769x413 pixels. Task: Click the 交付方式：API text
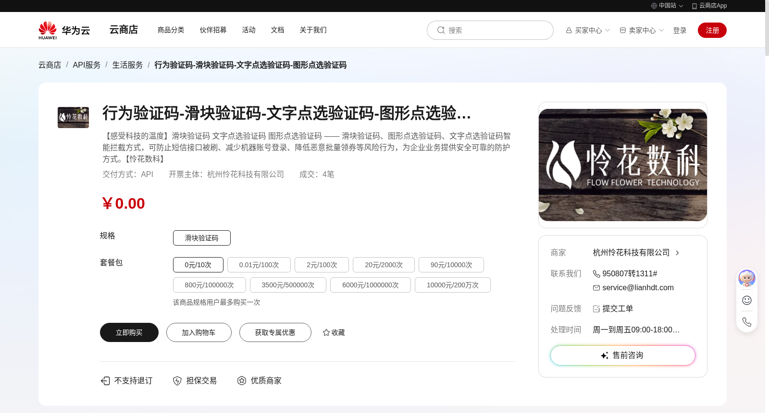[128, 175]
